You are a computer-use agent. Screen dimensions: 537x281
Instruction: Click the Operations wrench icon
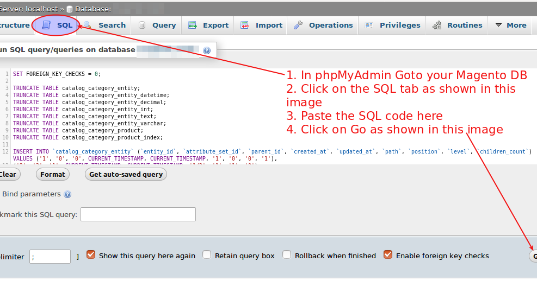tap(298, 25)
